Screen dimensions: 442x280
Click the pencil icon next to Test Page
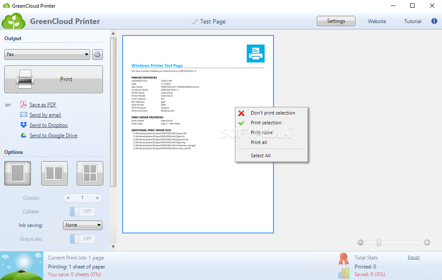click(x=194, y=22)
